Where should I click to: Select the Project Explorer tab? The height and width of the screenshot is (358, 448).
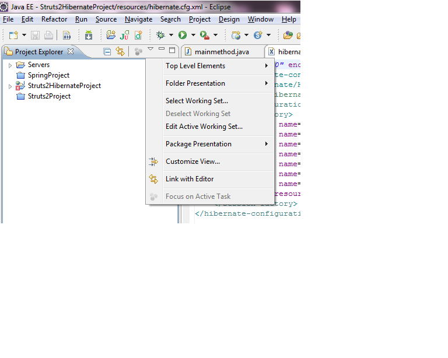pos(39,52)
